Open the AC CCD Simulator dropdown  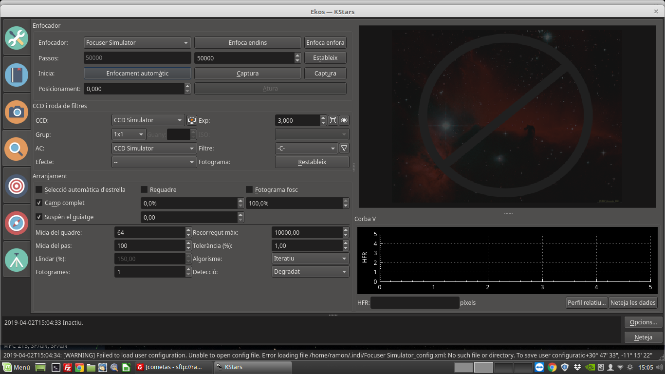(154, 148)
